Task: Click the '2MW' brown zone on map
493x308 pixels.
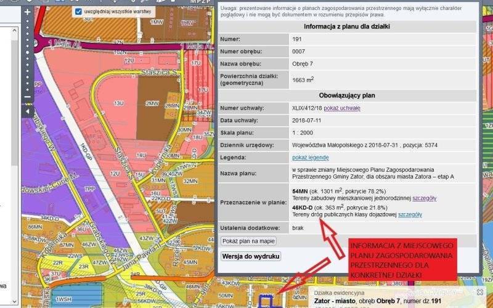Action: tap(152, 103)
